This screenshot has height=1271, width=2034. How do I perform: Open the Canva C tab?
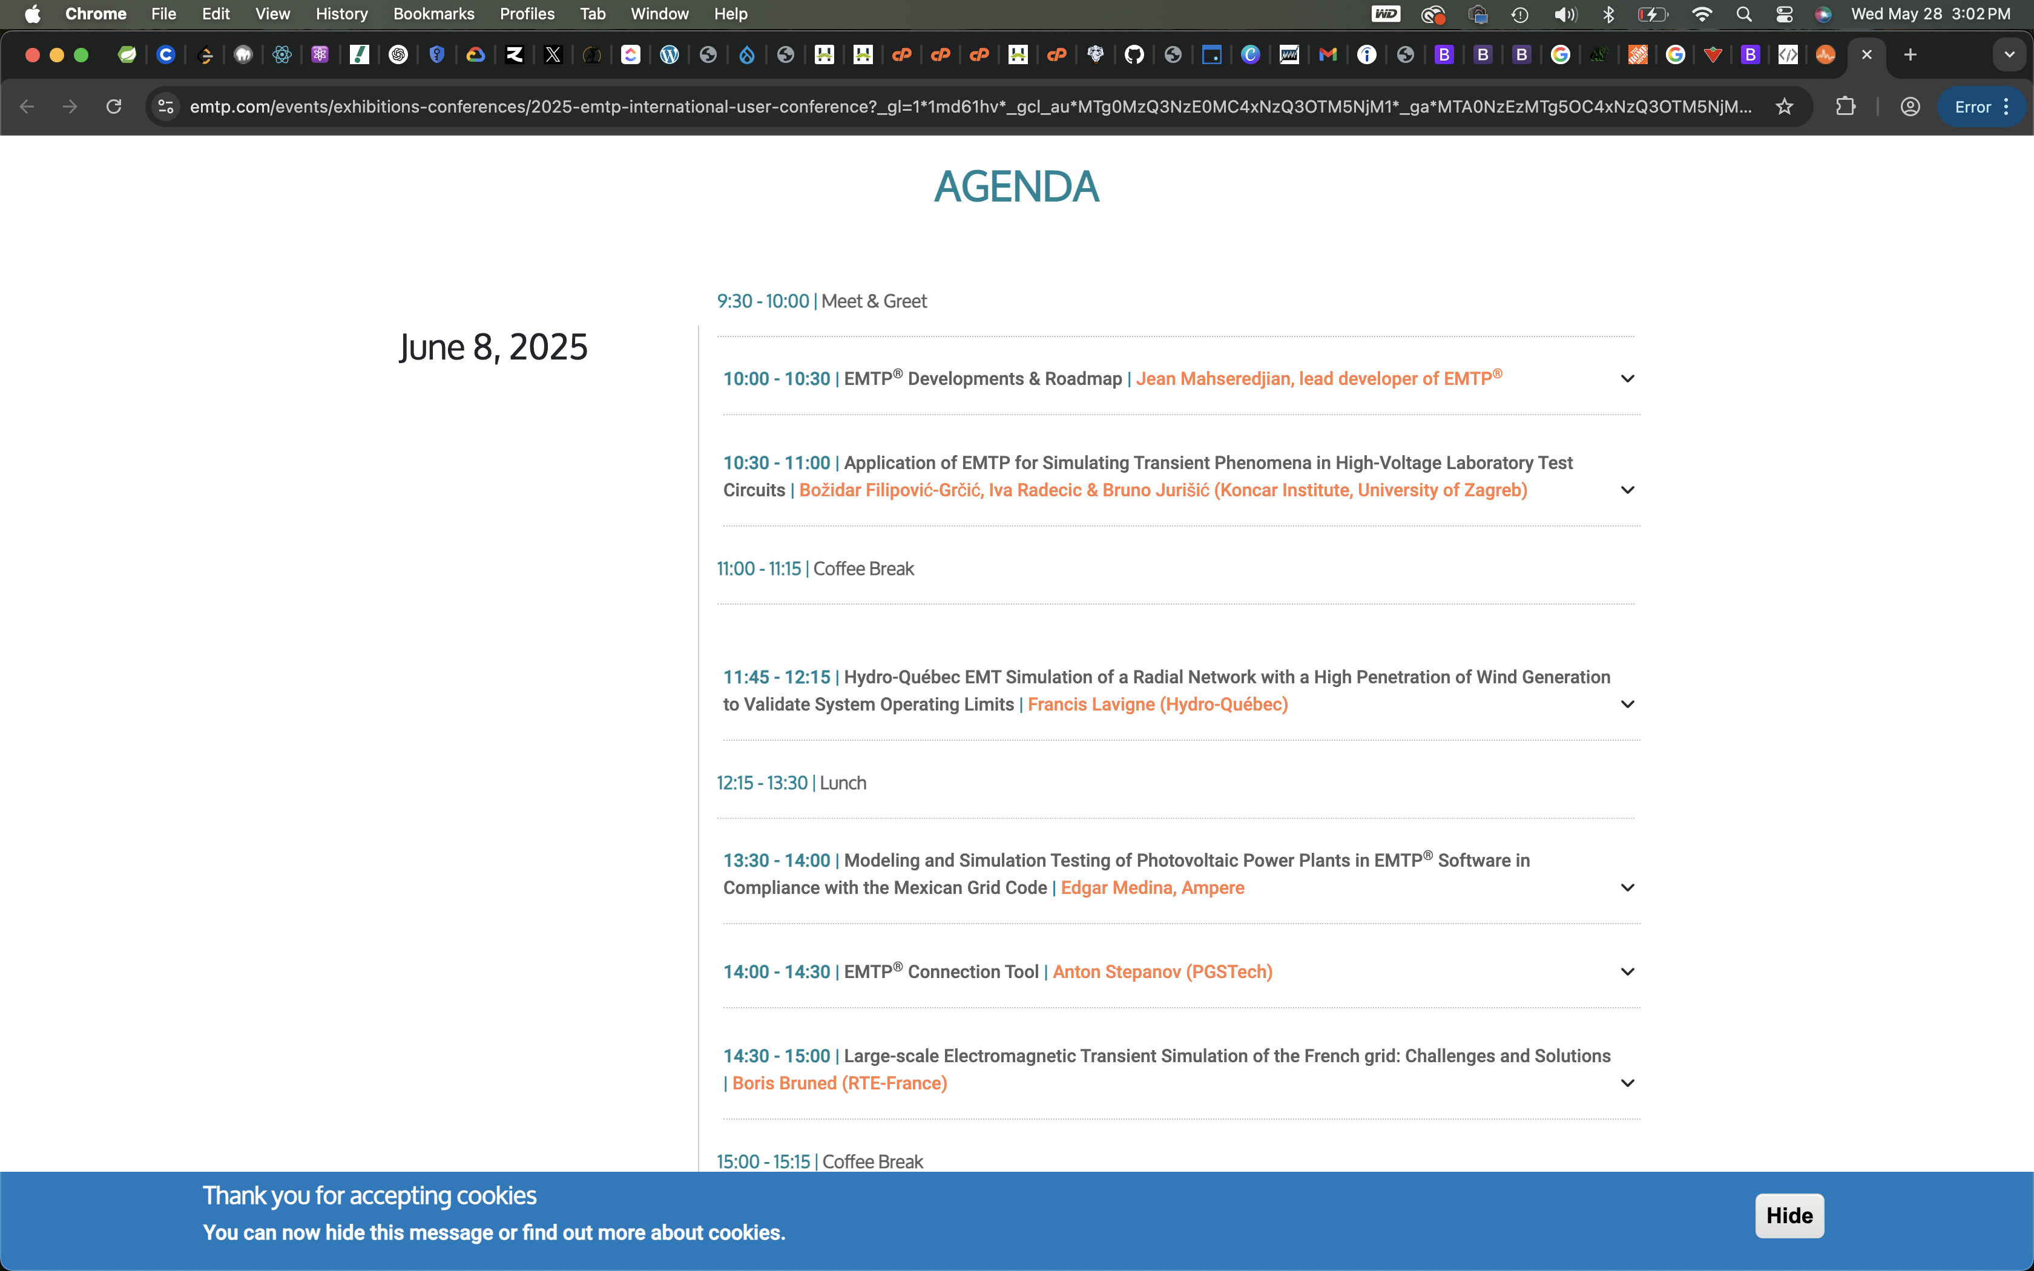pos(1251,54)
